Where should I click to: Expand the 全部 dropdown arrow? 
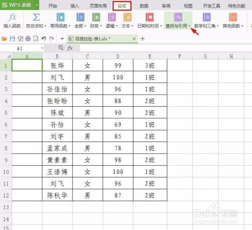click(x=85, y=26)
